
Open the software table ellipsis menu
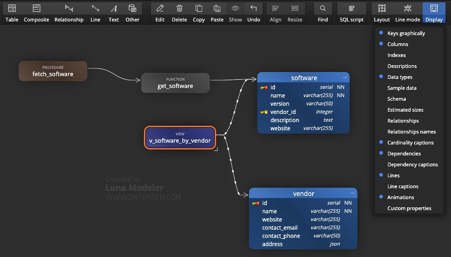point(345,78)
